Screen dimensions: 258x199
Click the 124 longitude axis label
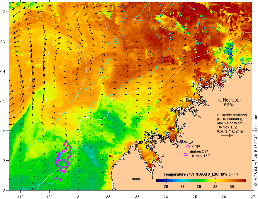(x=165, y=197)
